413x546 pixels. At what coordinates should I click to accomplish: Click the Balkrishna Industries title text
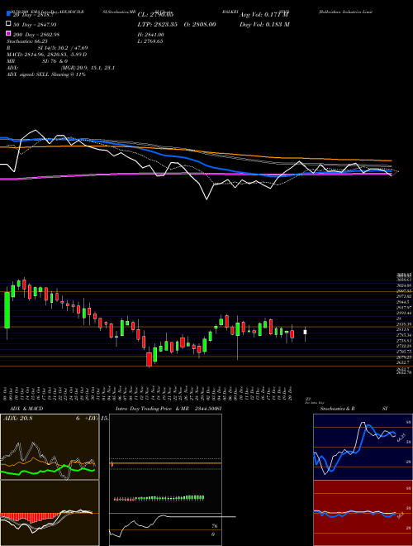pyautogui.click(x=345, y=12)
